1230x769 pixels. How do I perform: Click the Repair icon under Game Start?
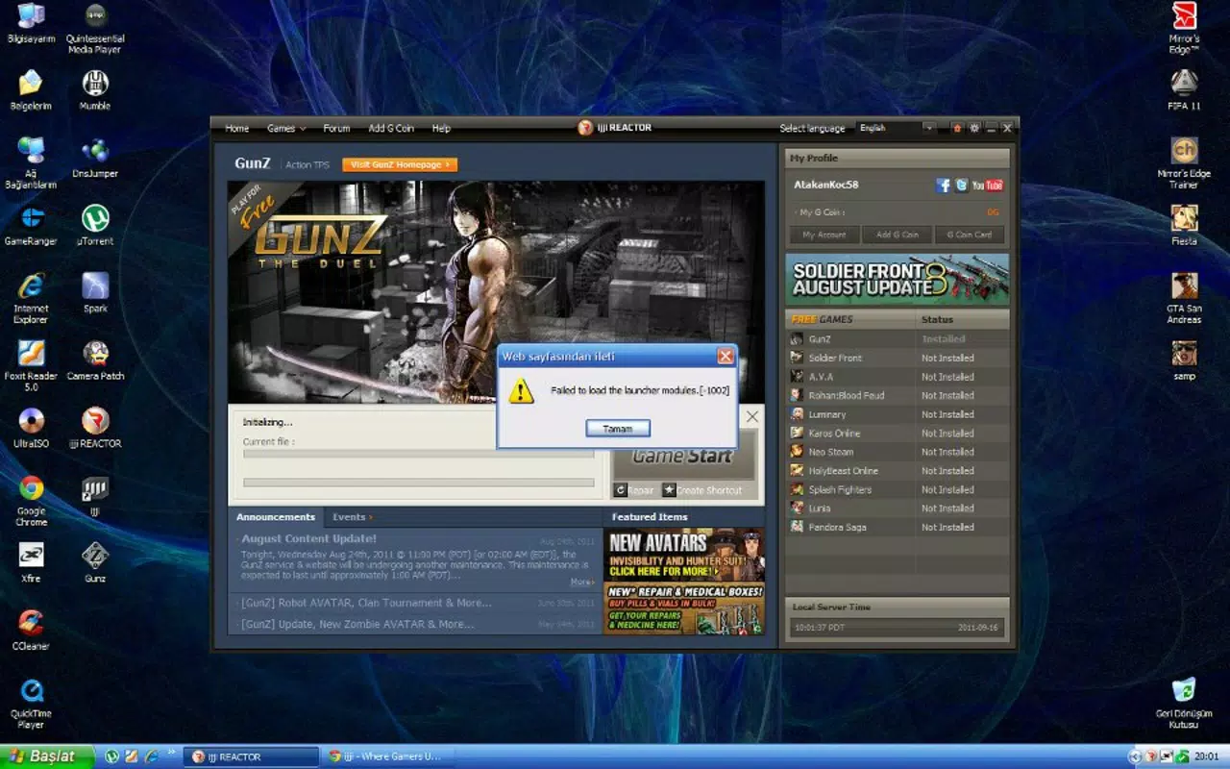621,490
